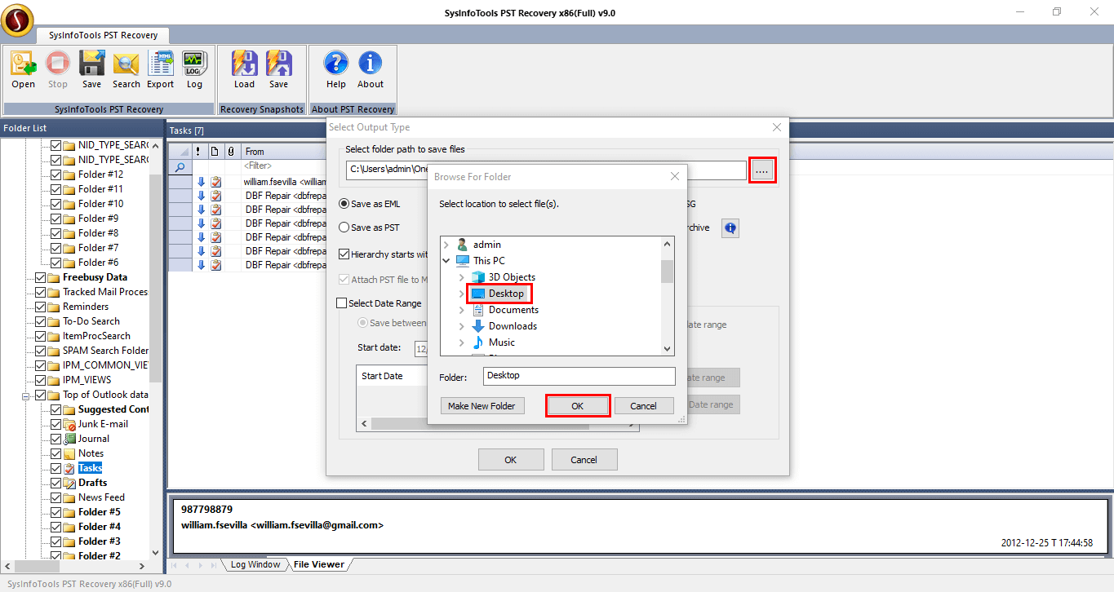Open Help from the ribbon
1114x592 pixels.
(335, 70)
